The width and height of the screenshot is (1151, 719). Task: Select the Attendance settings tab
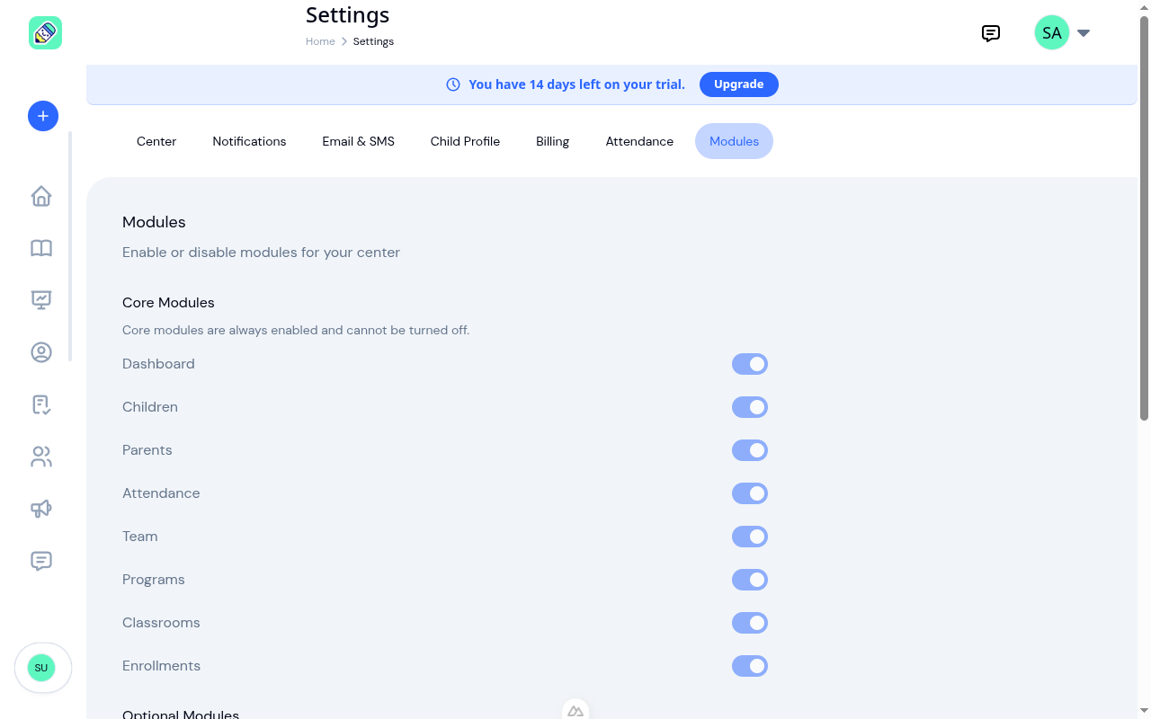click(x=639, y=141)
